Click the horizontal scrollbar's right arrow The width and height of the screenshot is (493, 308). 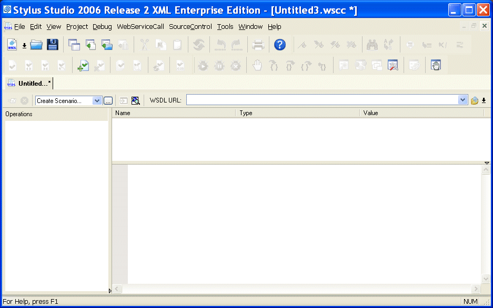(476, 289)
